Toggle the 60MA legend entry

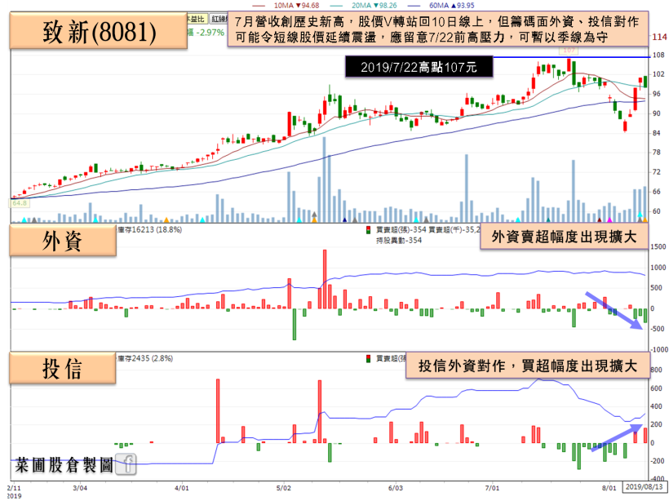pos(441,5)
